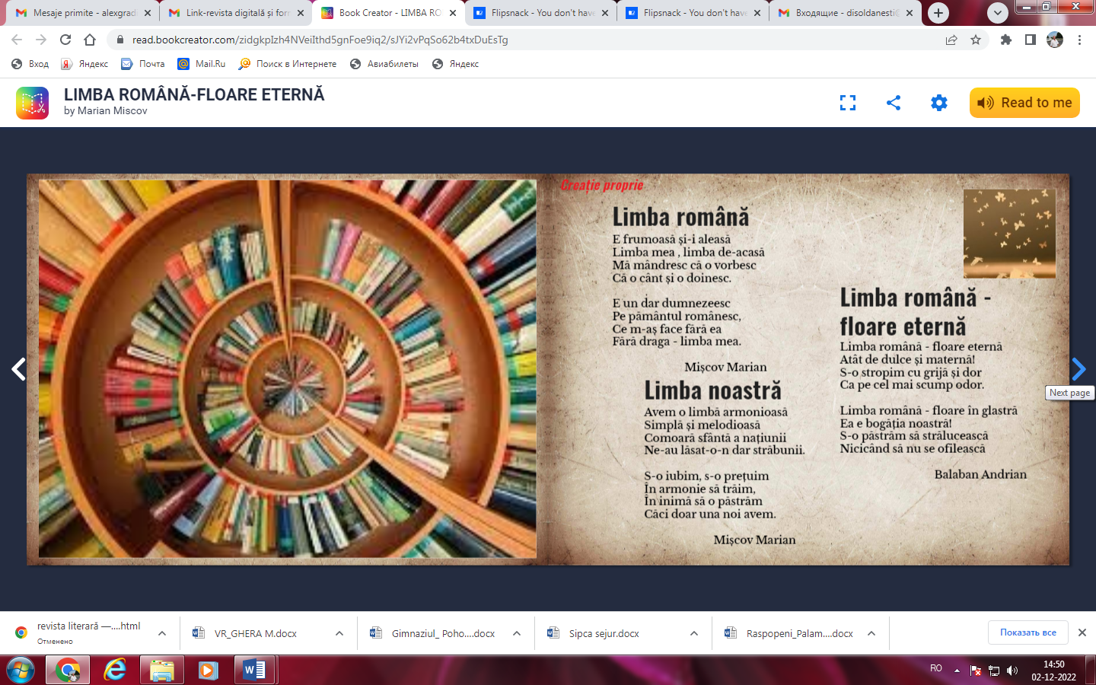Click the share book icon
The width and height of the screenshot is (1096, 685).
pos(894,103)
